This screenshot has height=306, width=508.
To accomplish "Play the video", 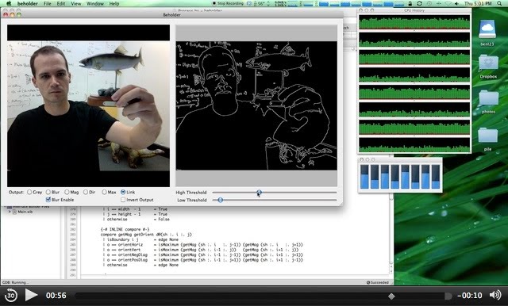I will [31, 295].
